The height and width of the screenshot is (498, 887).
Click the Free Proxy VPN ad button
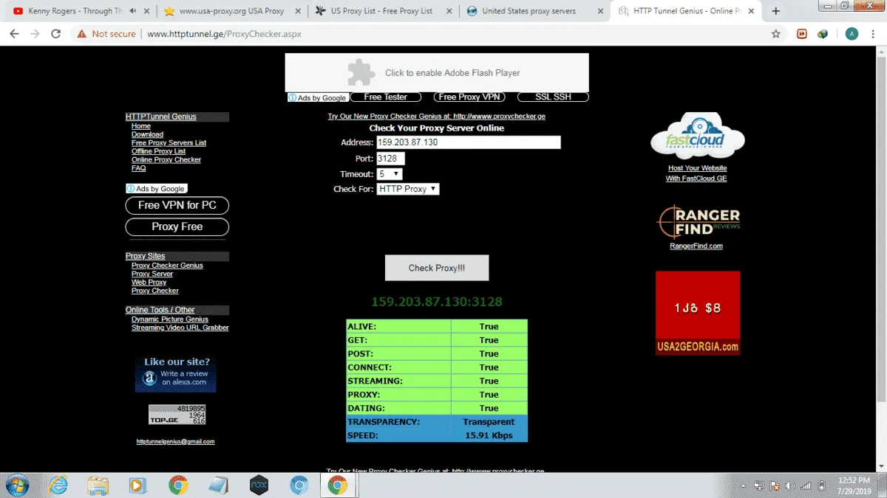pyautogui.click(x=469, y=97)
